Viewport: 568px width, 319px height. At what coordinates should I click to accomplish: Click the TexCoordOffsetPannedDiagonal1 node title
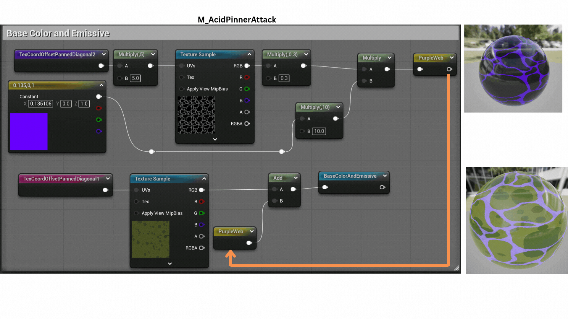pos(61,179)
